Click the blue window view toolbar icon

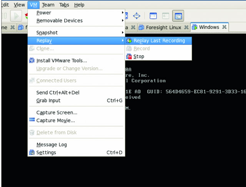pos(153,16)
